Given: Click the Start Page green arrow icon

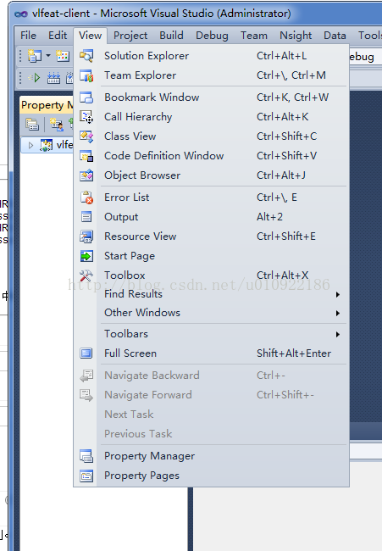Looking at the screenshot, I should [86, 256].
